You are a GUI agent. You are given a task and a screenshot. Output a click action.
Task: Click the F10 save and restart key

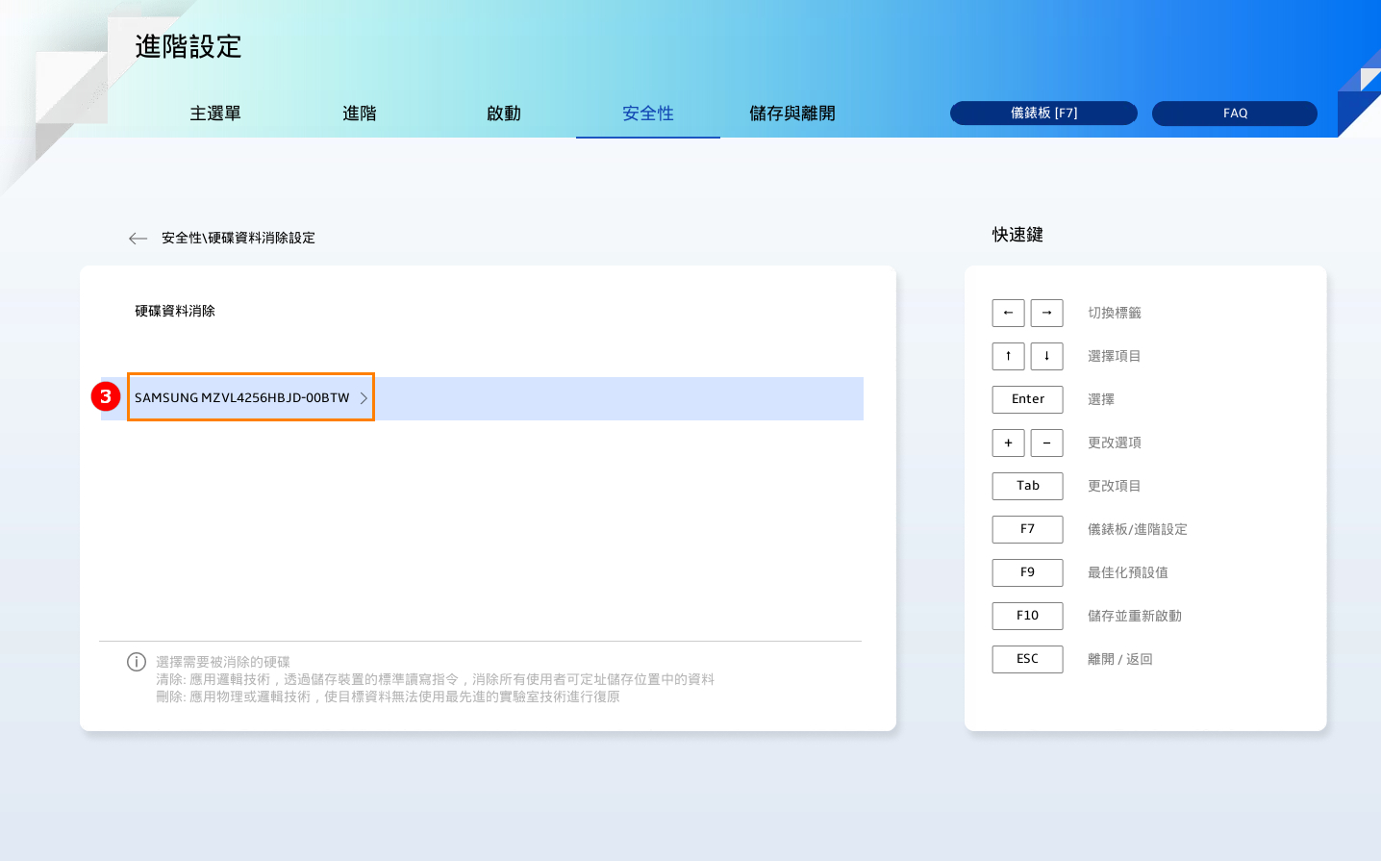[1027, 616]
